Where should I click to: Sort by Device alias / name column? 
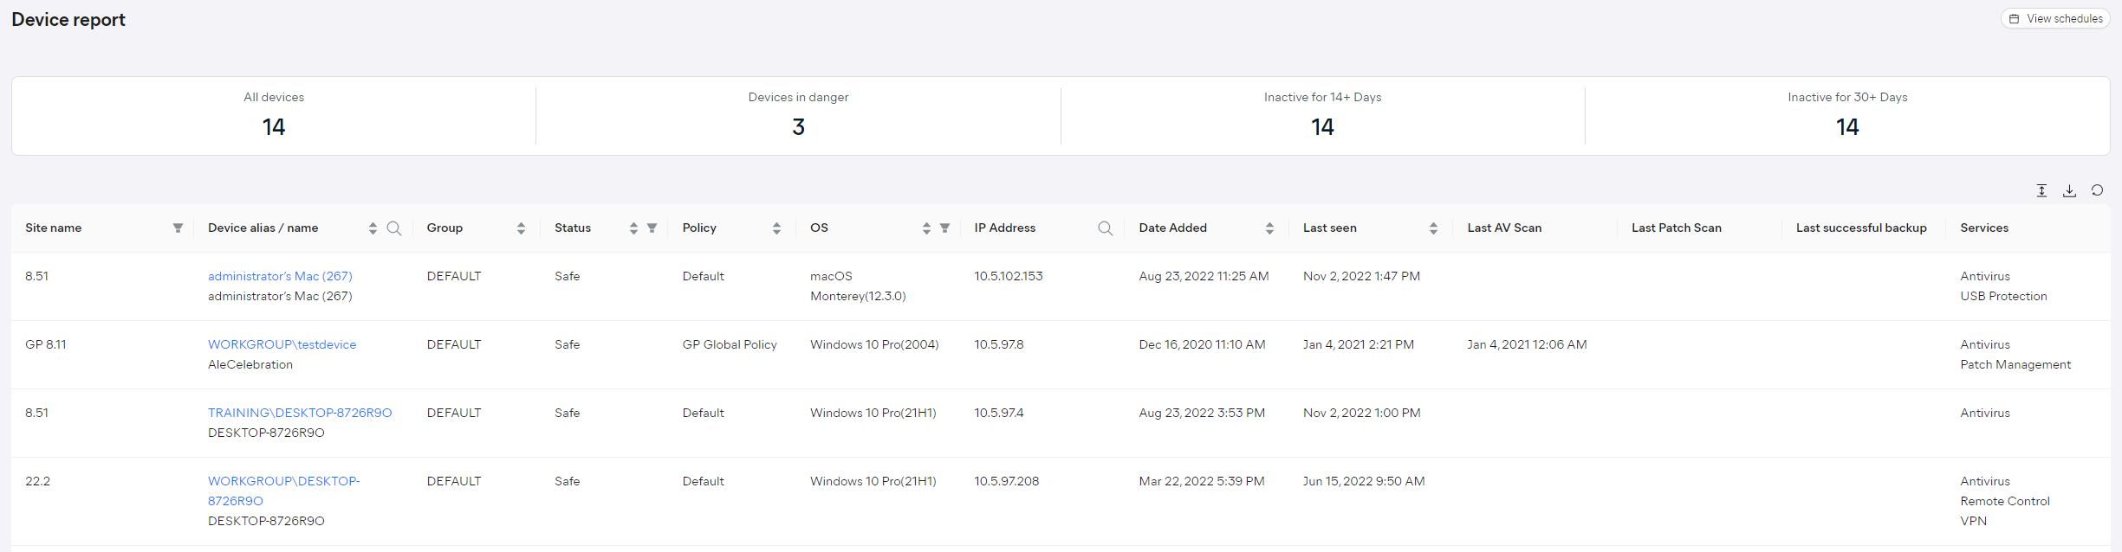click(x=373, y=228)
